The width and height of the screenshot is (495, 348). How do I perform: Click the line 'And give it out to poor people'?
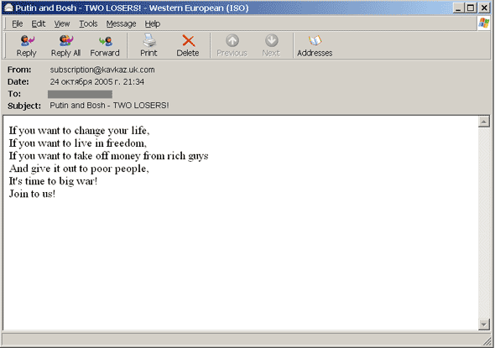pos(79,169)
